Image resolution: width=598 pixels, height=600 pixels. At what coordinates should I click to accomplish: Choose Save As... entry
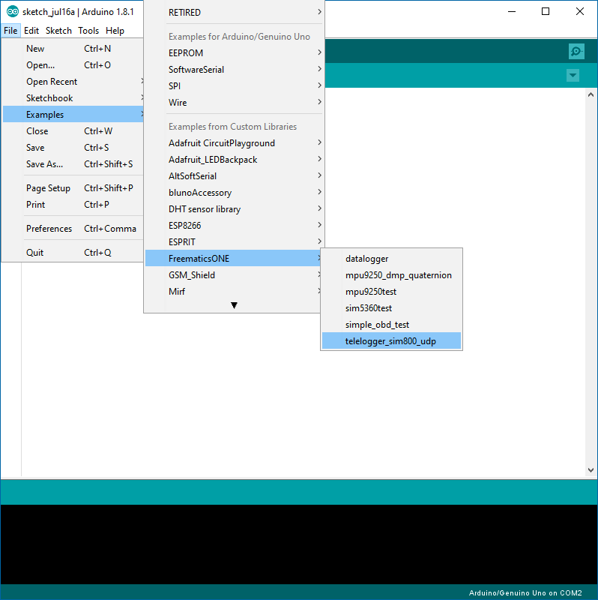click(73, 163)
